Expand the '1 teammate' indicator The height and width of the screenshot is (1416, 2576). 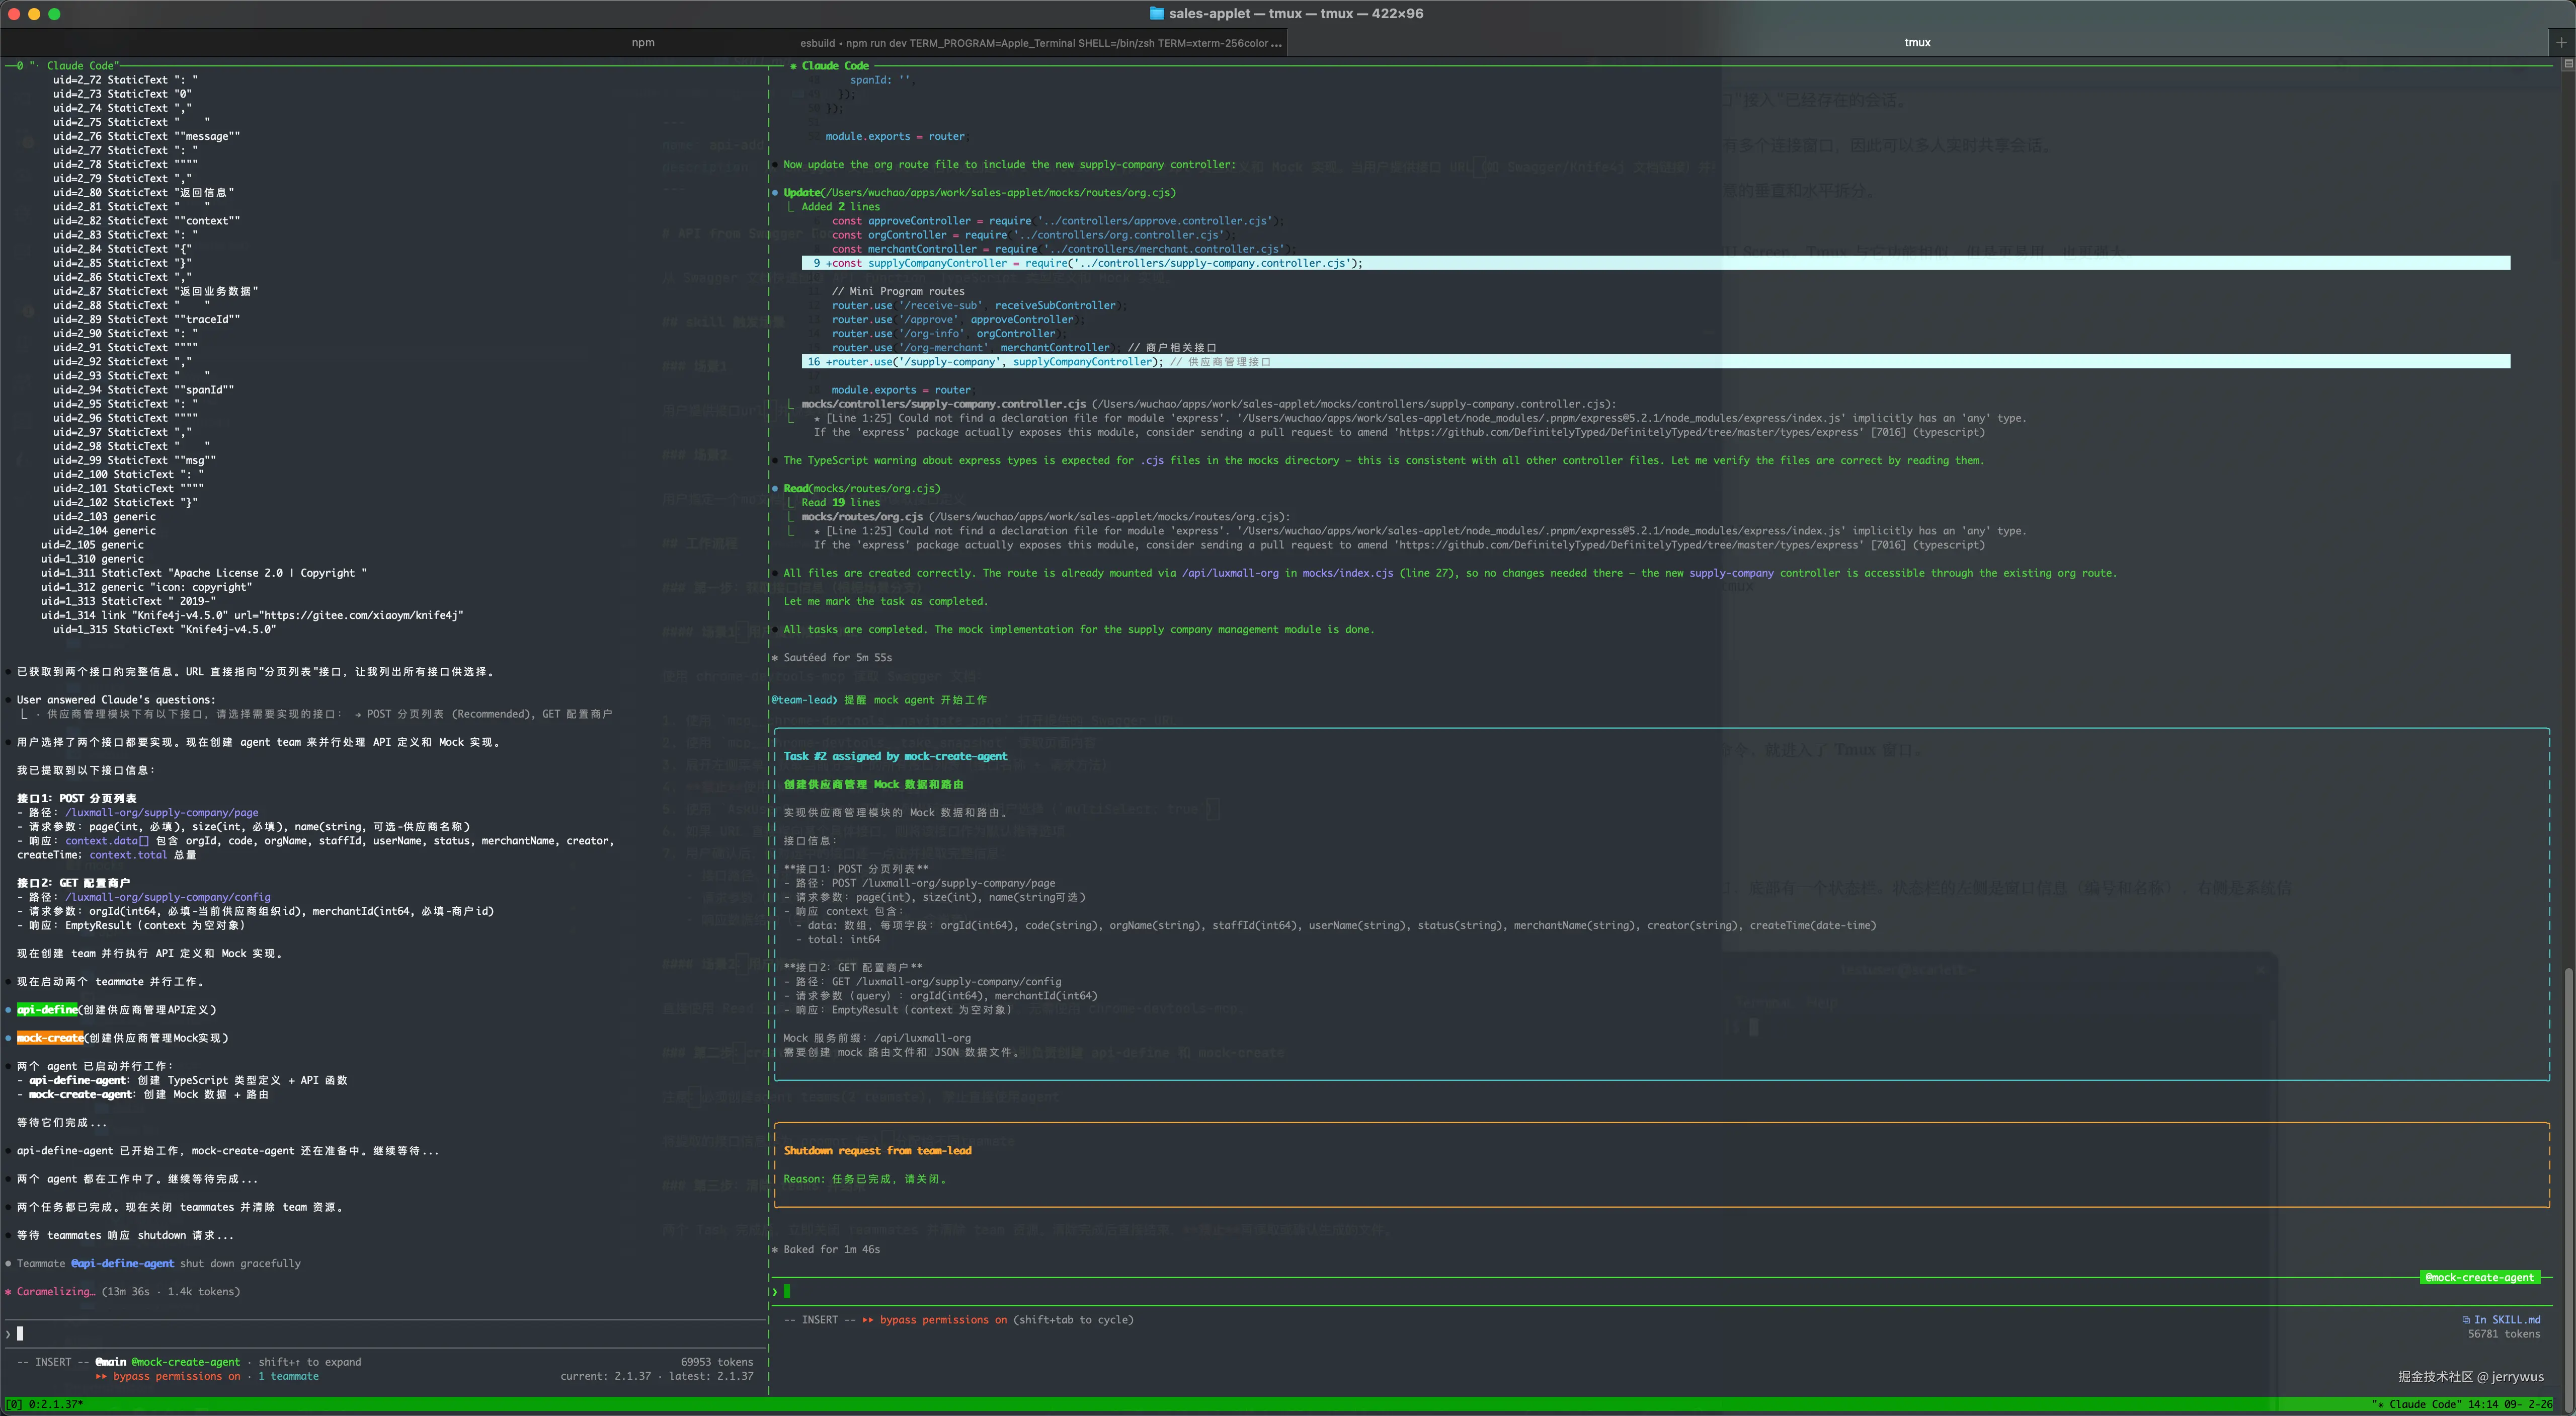[x=288, y=1377]
